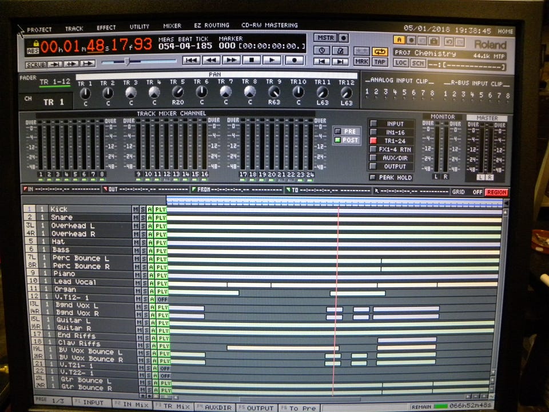Select the Organ track name
The height and width of the screenshot is (412, 549).
65,290
